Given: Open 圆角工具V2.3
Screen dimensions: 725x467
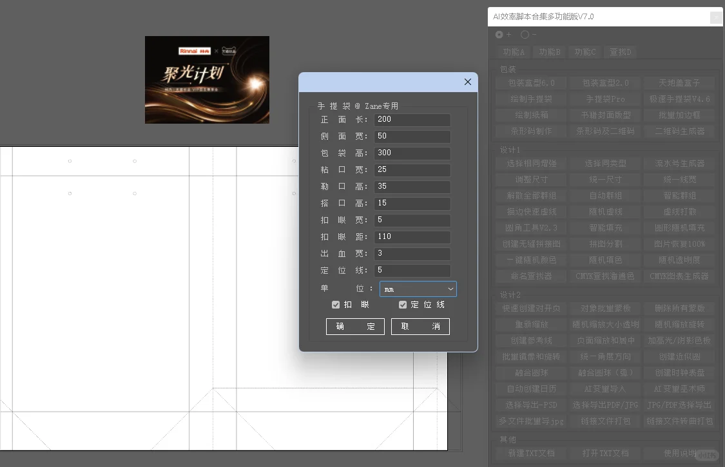Looking at the screenshot, I should click(x=530, y=227).
